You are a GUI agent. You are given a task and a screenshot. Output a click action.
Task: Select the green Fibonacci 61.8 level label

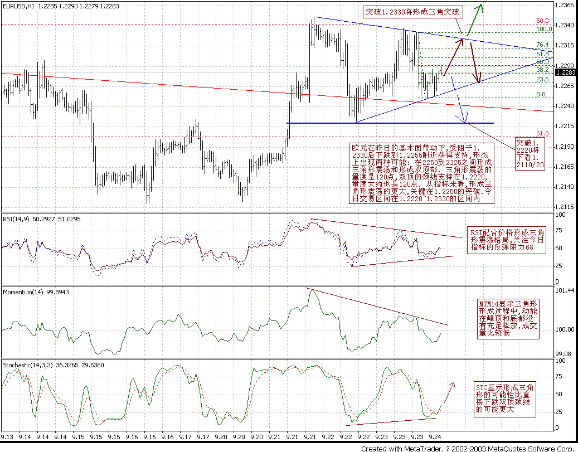[x=543, y=55]
